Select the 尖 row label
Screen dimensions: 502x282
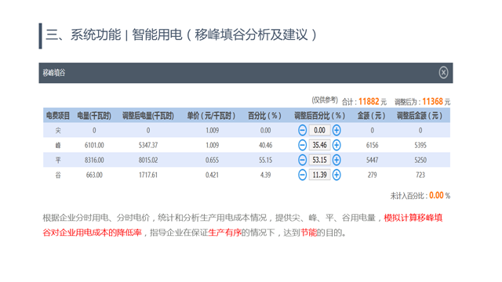(58, 131)
